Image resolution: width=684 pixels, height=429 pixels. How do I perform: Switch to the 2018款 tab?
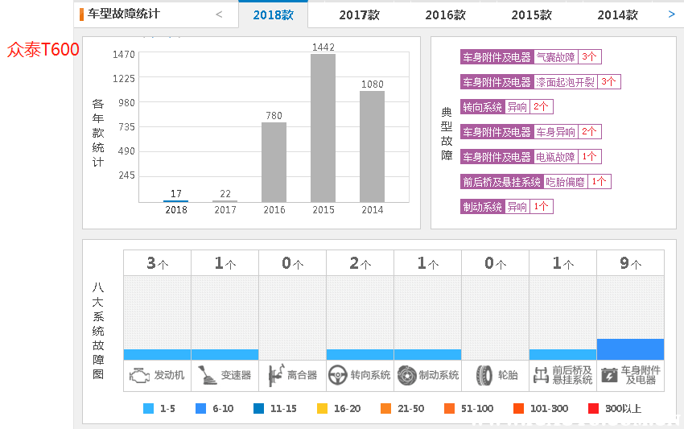tap(273, 14)
